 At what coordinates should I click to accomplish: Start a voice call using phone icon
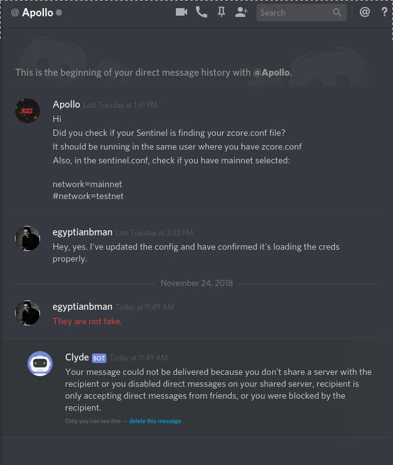coord(202,12)
